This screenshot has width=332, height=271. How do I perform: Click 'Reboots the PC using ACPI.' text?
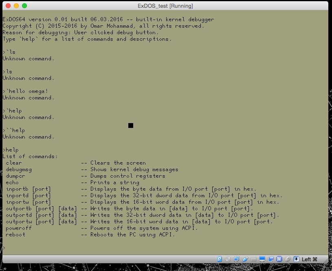coord(132,235)
